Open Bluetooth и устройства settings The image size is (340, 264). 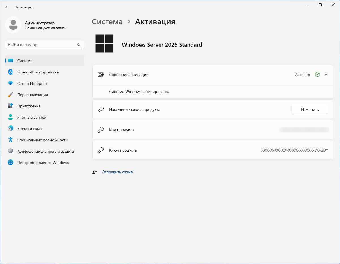pyautogui.click(x=44, y=72)
